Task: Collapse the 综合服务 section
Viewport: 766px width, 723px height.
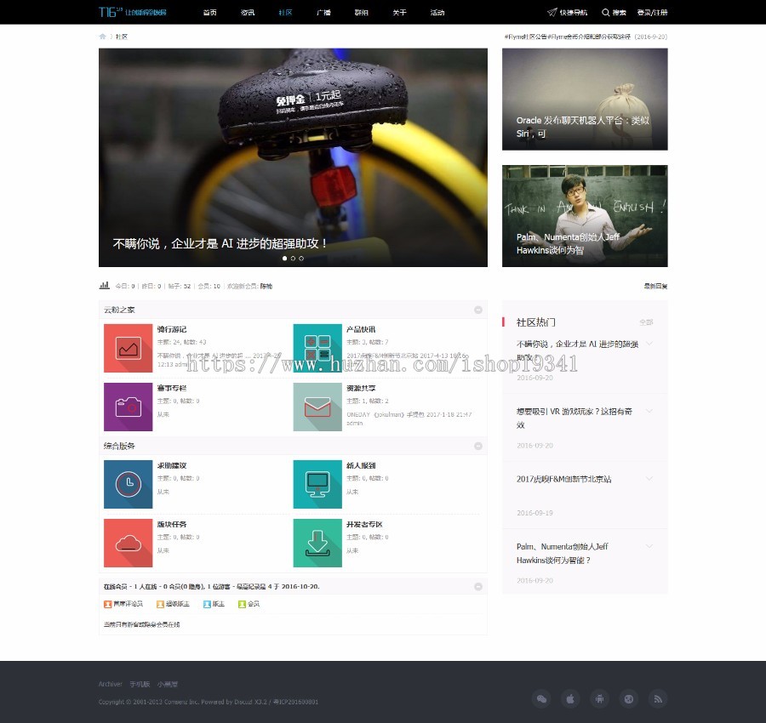Action: tap(478, 446)
